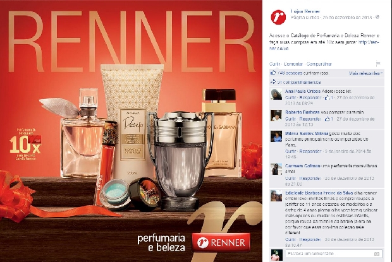Click the camera icon in the comment box
This screenshot has height=262, width=392.
(x=376, y=254)
